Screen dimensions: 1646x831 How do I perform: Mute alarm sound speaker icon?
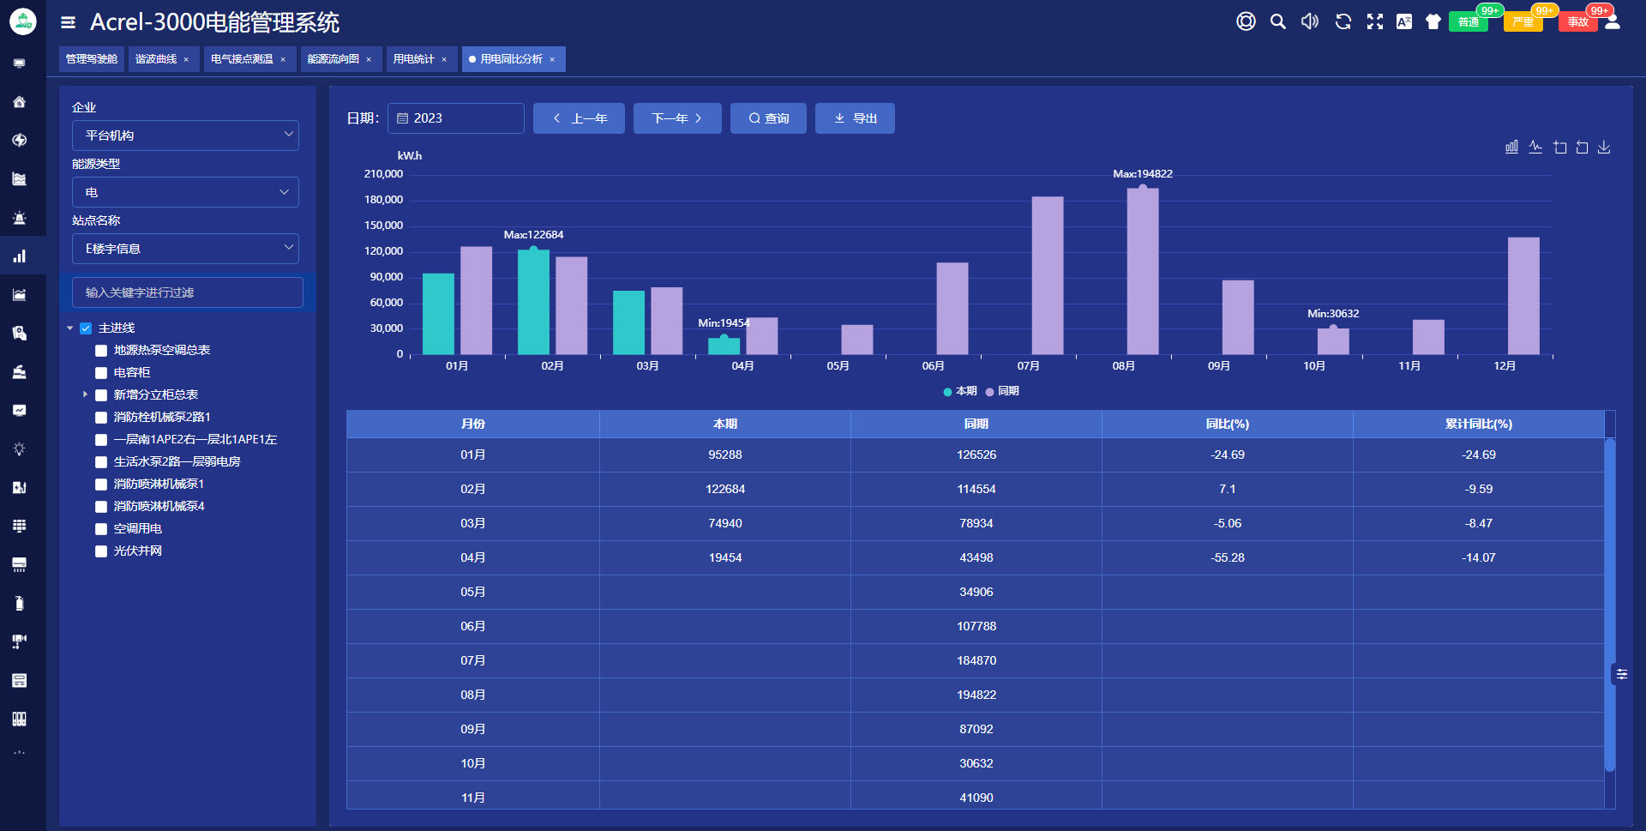tap(1310, 22)
